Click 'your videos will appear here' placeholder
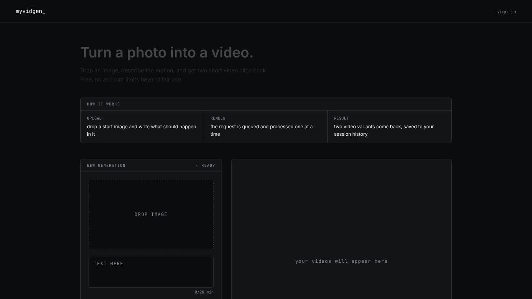This screenshot has height=299, width=532. (x=342, y=261)
